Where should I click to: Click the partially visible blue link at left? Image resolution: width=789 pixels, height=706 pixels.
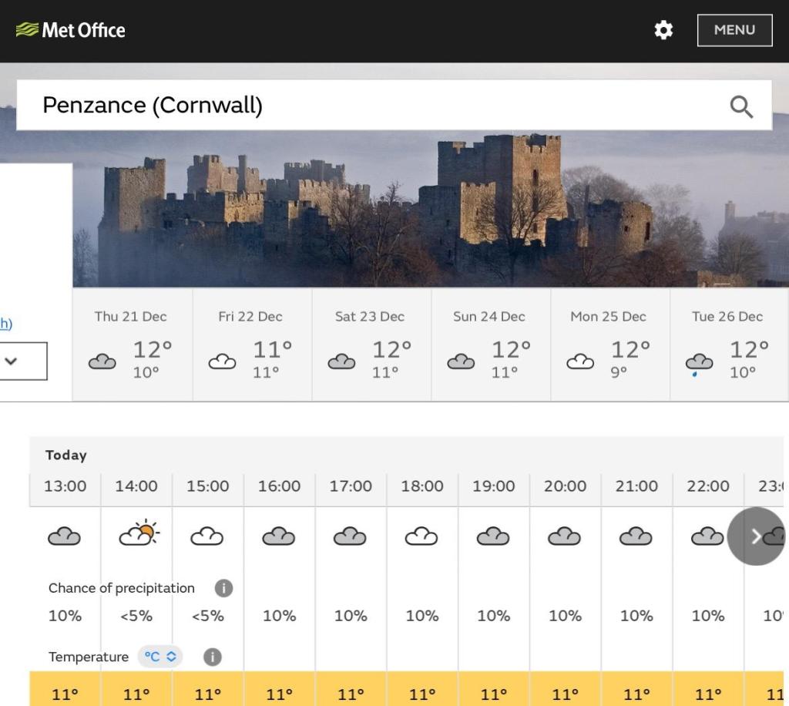[x=6, y=323]
